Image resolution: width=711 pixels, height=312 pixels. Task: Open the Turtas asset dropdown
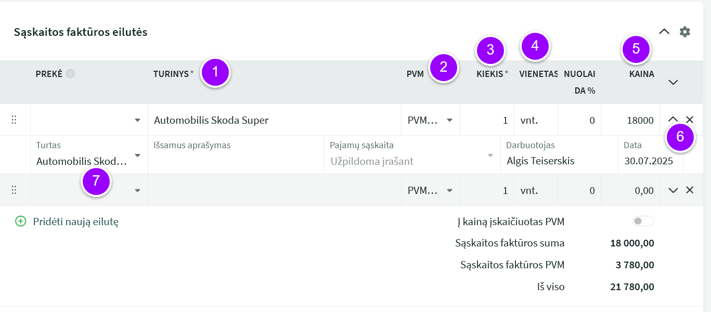point(89,155)
